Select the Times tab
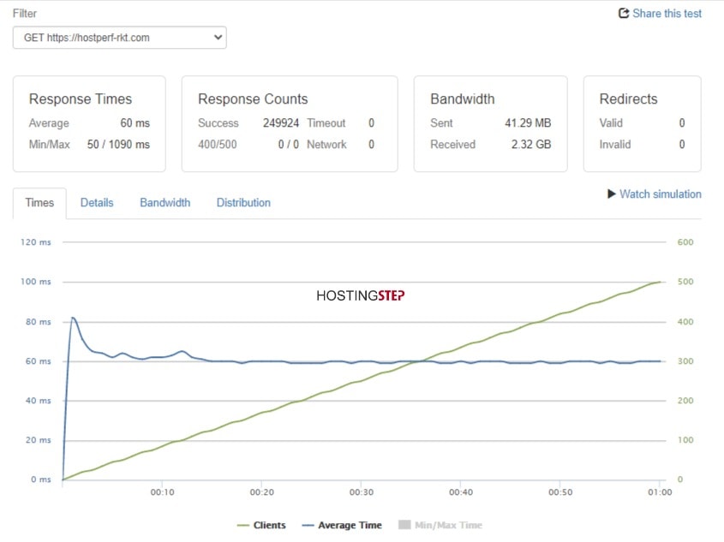Viewport: 724px width, 542px height. pyautogui.click(x=39, y=203)
